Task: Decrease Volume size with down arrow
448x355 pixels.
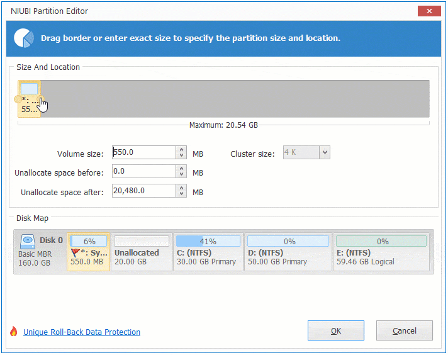Action: [182, 155]
